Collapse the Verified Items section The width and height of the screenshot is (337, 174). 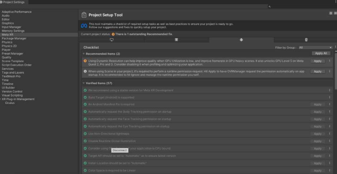click(84, 83)
